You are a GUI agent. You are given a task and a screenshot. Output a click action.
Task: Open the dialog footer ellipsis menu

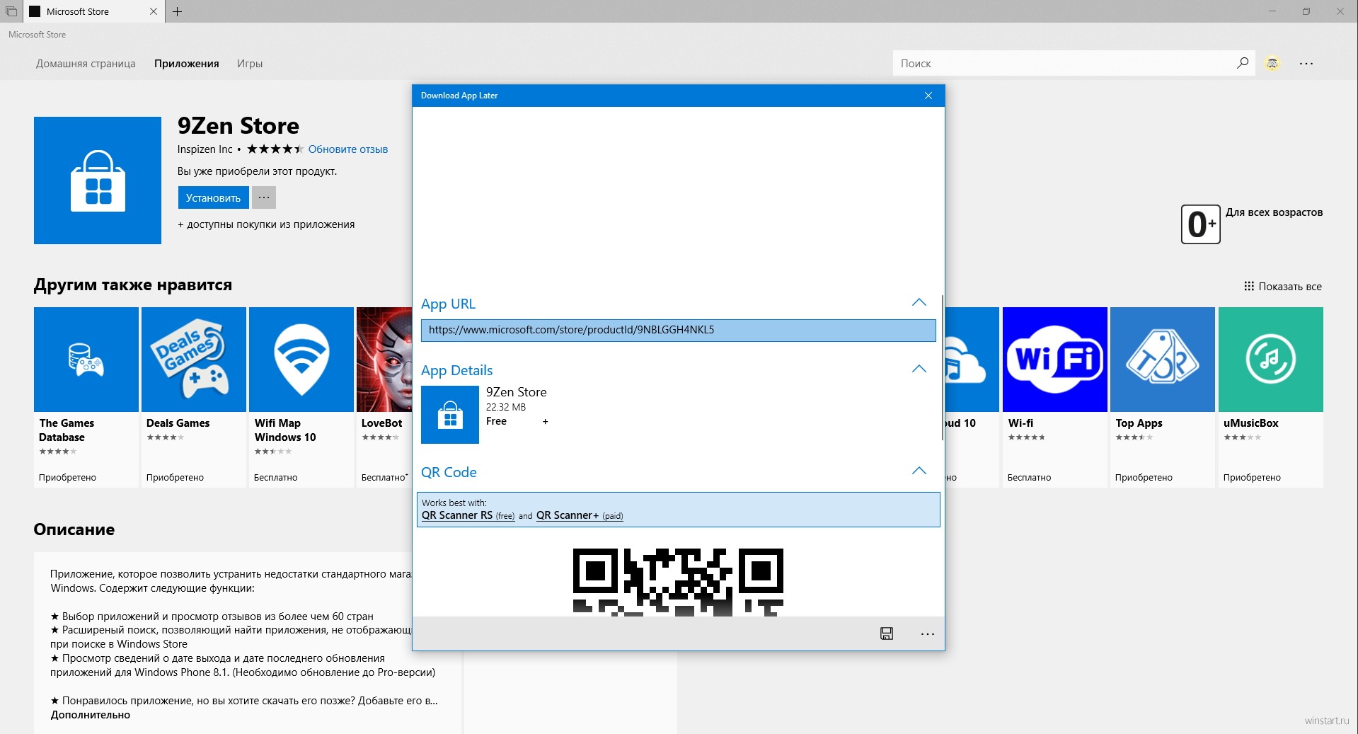tap(927, 633)
